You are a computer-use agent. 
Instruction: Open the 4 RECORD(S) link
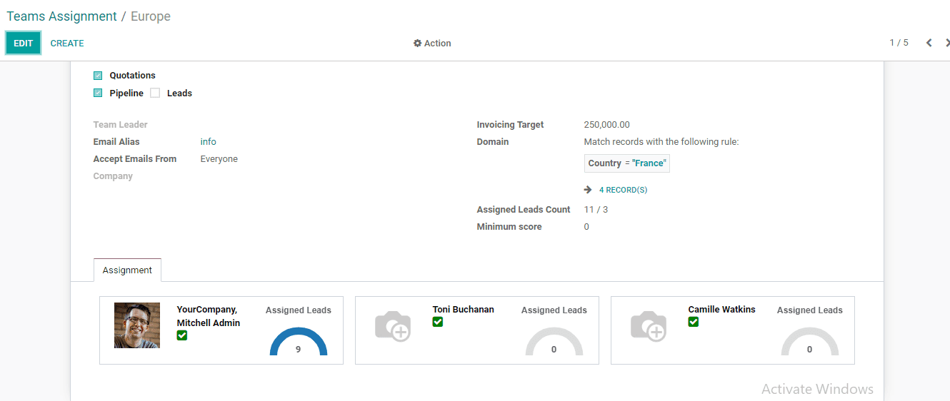[x=623, y=190]
